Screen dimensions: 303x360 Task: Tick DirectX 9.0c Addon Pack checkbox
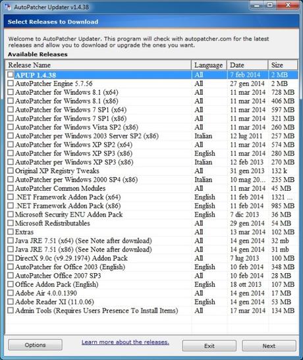[11, 258]
